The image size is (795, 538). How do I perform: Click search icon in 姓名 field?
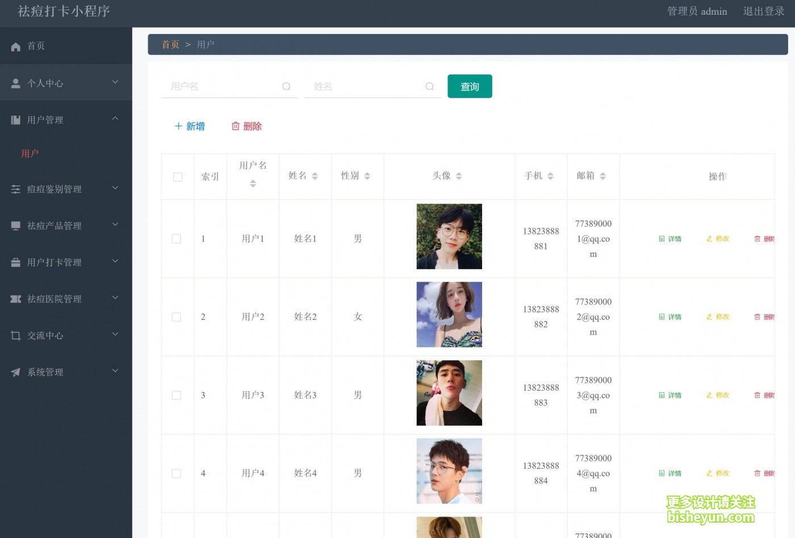(x=429, y=86)
